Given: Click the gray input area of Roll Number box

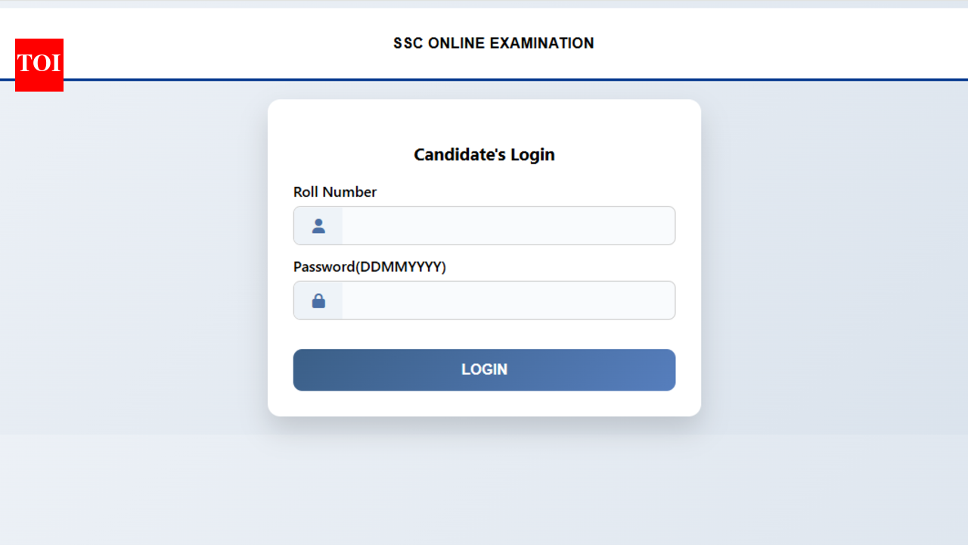Looking at the screenshot, I should [507, 225].
